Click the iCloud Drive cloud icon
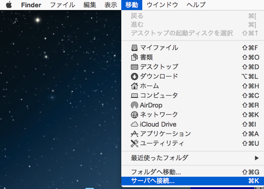The height and width of the screenshot is (189, 264). pyautogui.click(x=134, y=124)
